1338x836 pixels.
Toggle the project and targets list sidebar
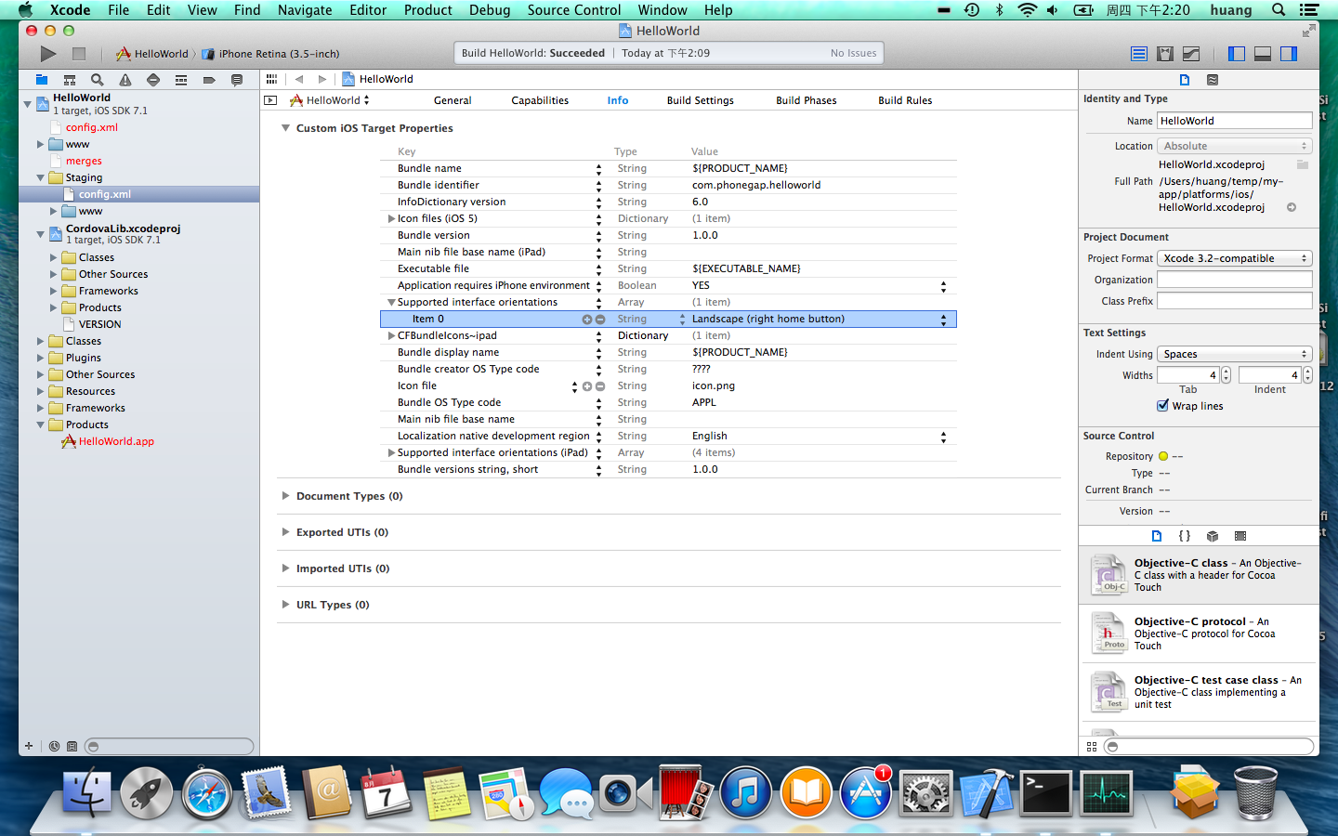point(270,100)
